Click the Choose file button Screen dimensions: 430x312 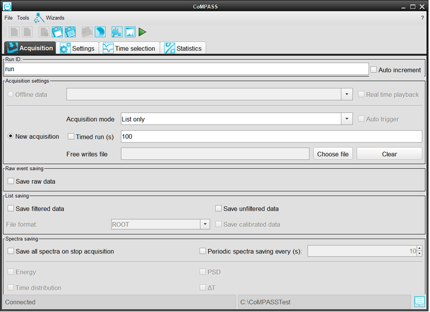tap(332, 154)
